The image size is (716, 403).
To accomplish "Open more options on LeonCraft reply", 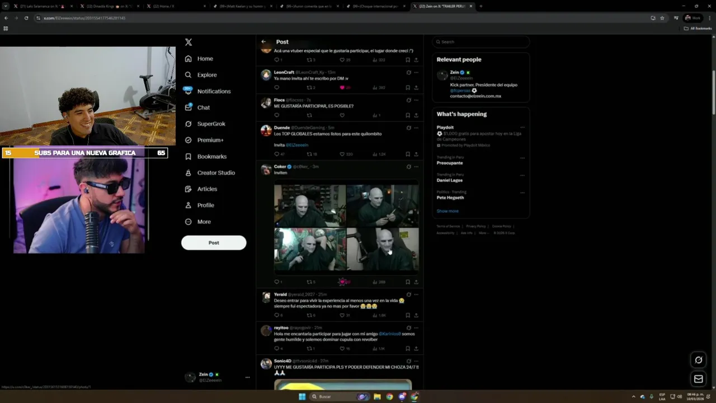I will [416, 72].
